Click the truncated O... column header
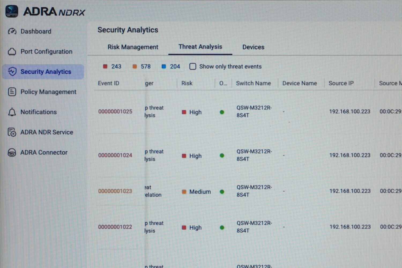402x268 pixels. (223, 83)
